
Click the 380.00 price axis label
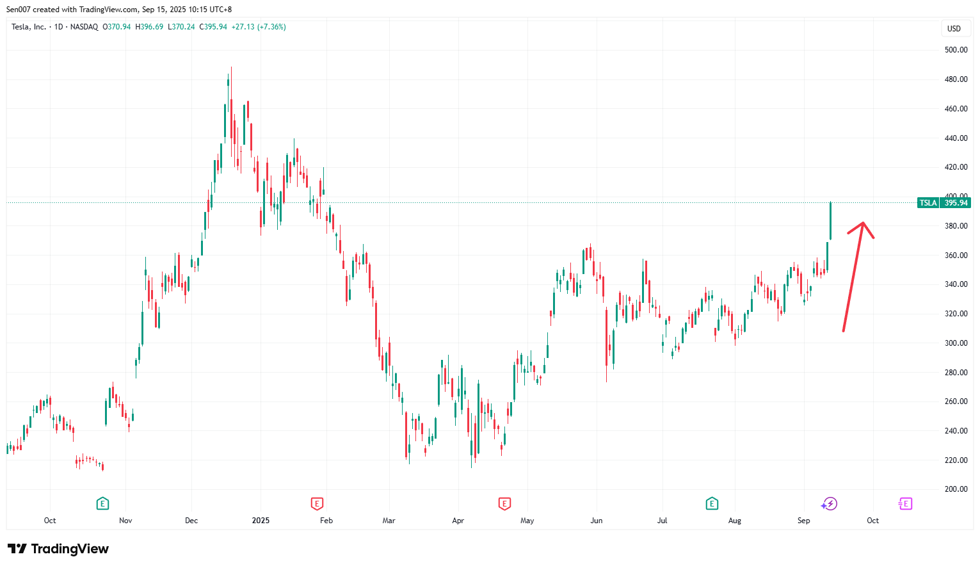pos(956,226)
